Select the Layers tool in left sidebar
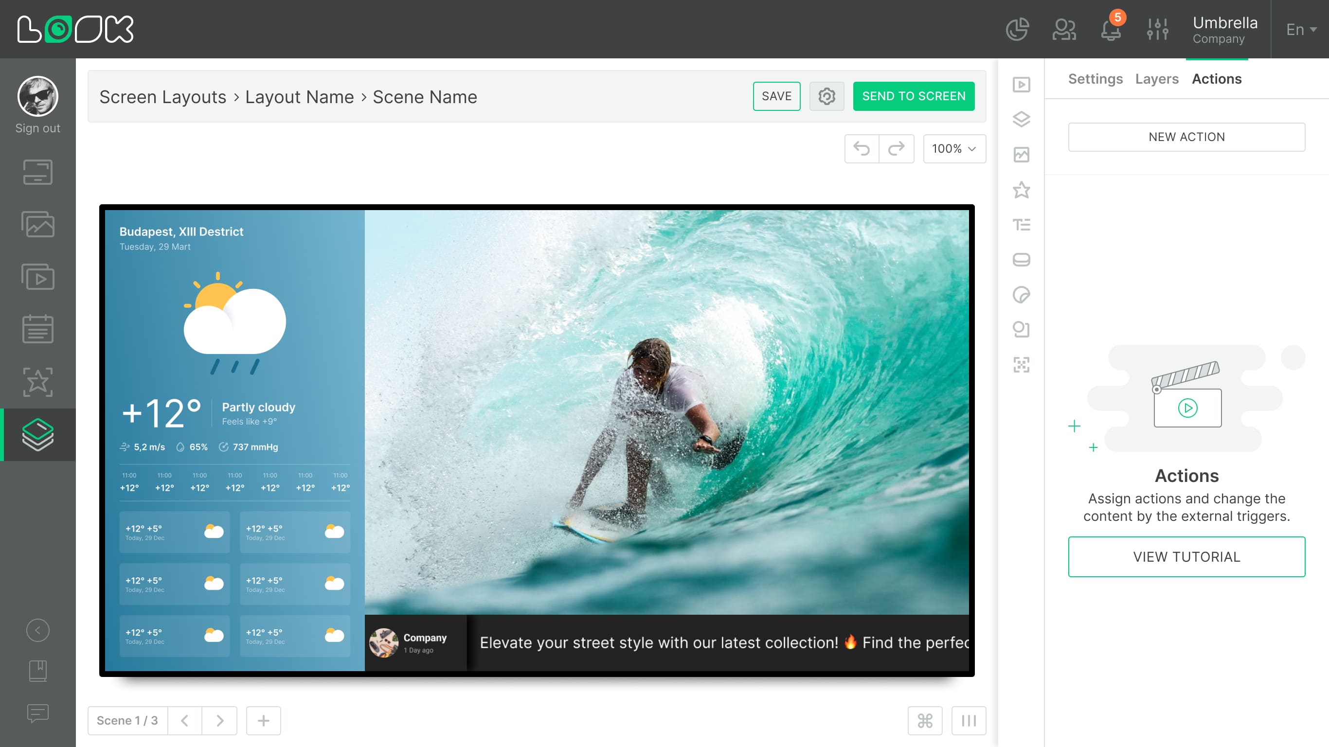Screen dimensions: 1329x747 37,435
